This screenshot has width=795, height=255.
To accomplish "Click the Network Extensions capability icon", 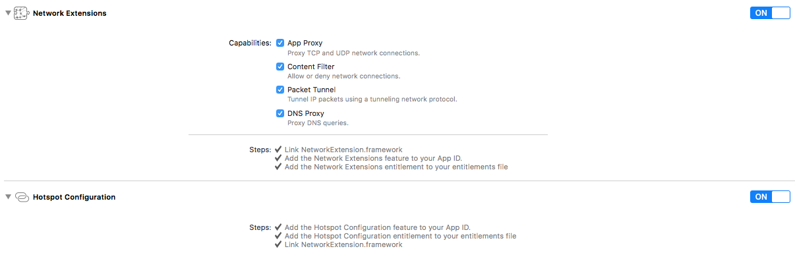I will (22, 13).
